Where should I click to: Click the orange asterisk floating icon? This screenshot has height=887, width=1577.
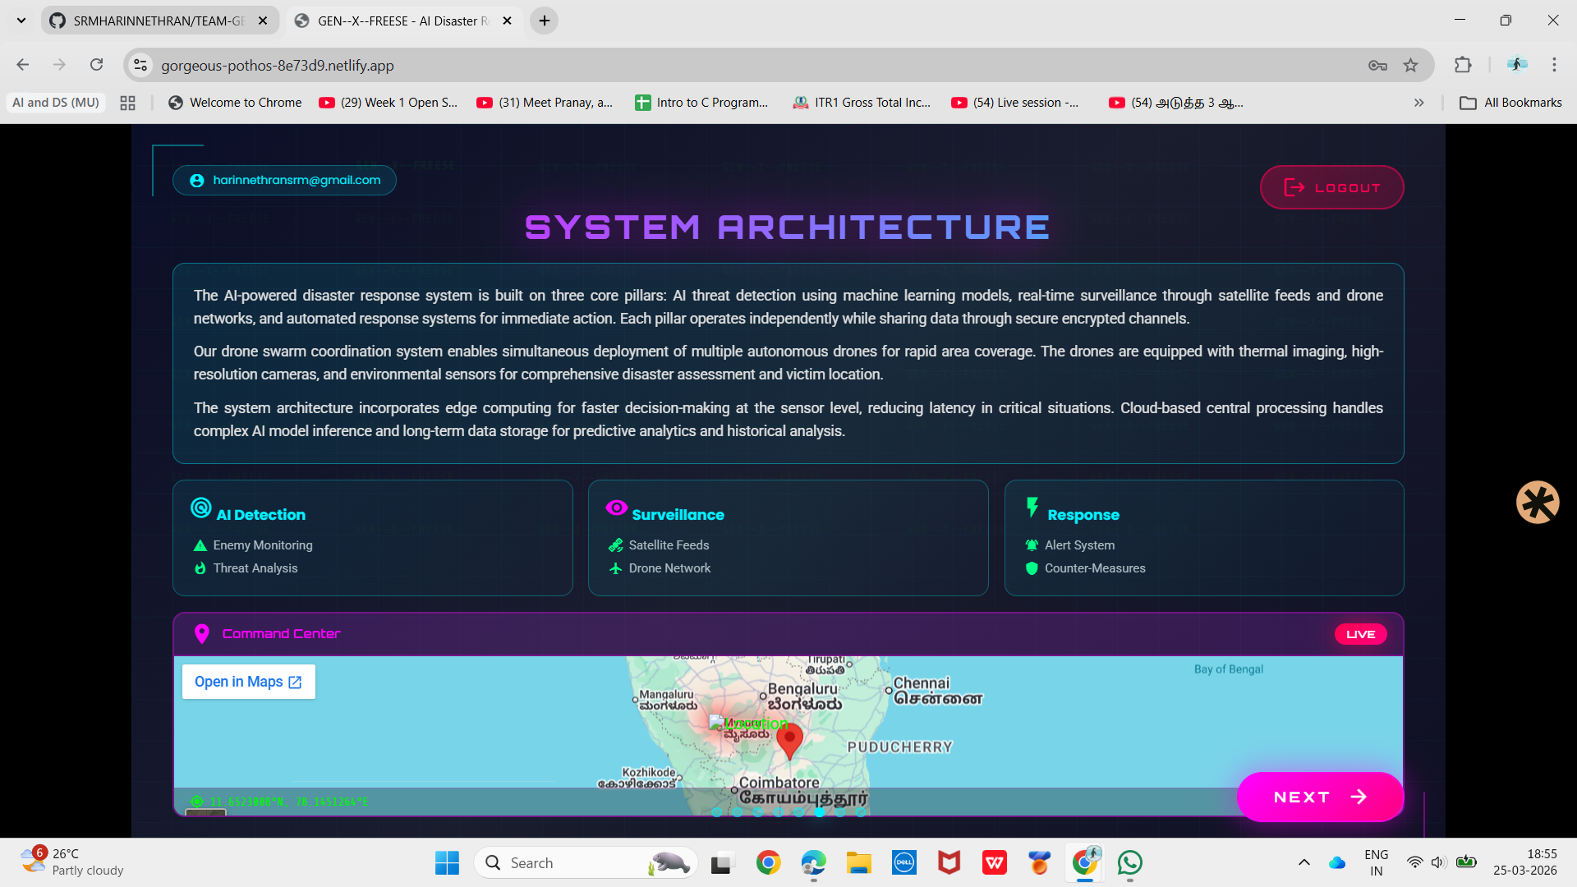(1538, 502)
